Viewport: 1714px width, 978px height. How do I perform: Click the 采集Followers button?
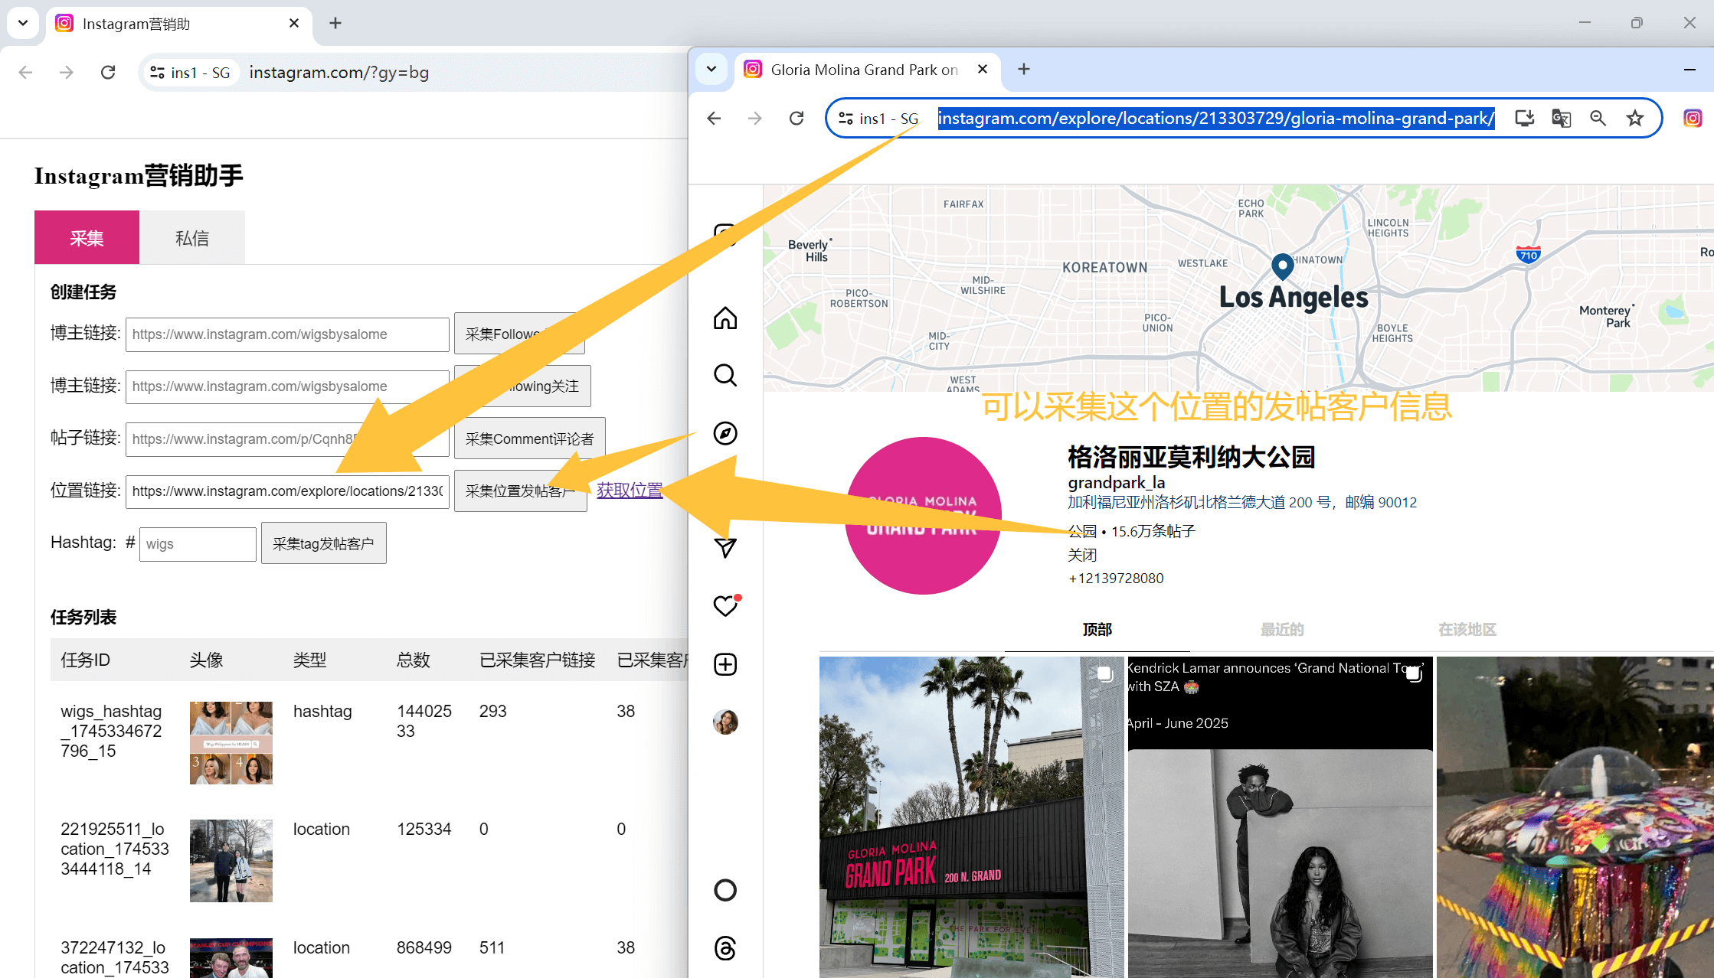[519, 334]
